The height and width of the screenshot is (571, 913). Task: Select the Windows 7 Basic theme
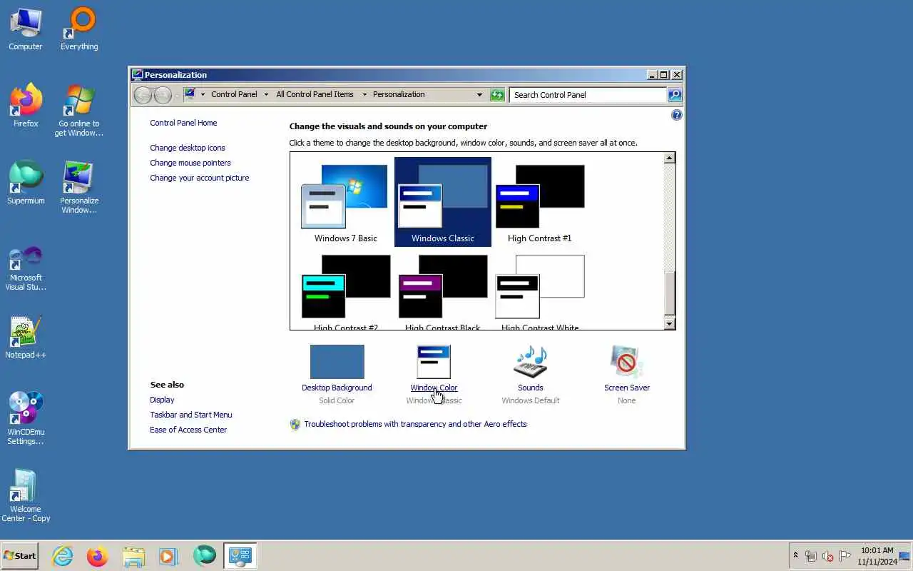pyautogui.click(x=346, y=203)
